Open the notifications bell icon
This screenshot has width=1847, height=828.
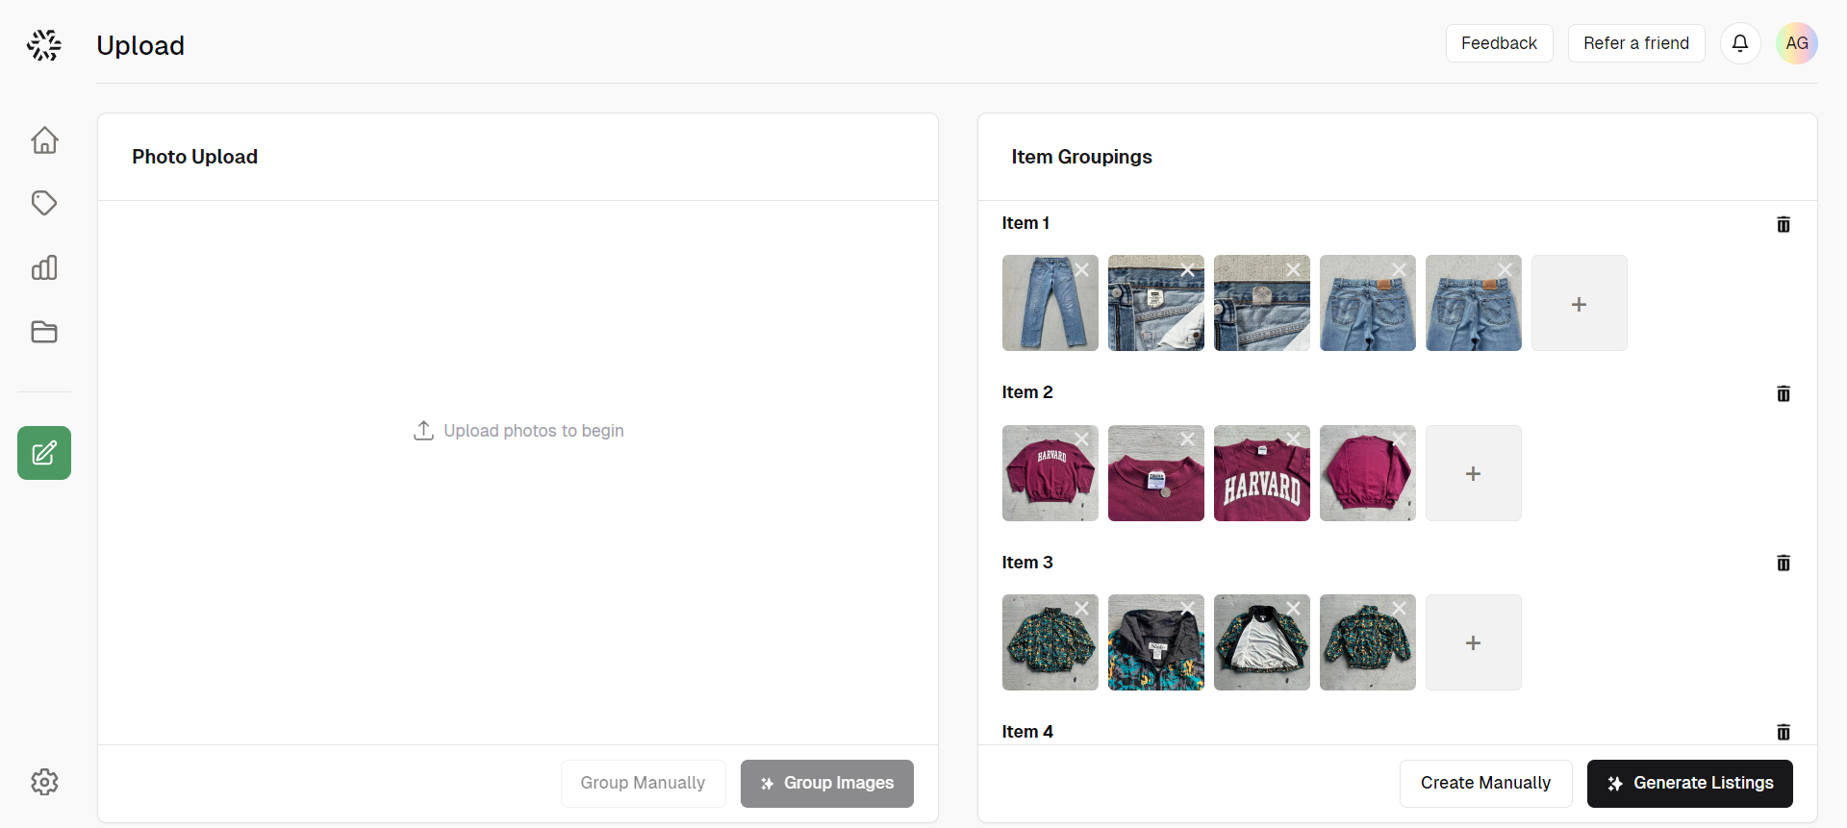1740,43
